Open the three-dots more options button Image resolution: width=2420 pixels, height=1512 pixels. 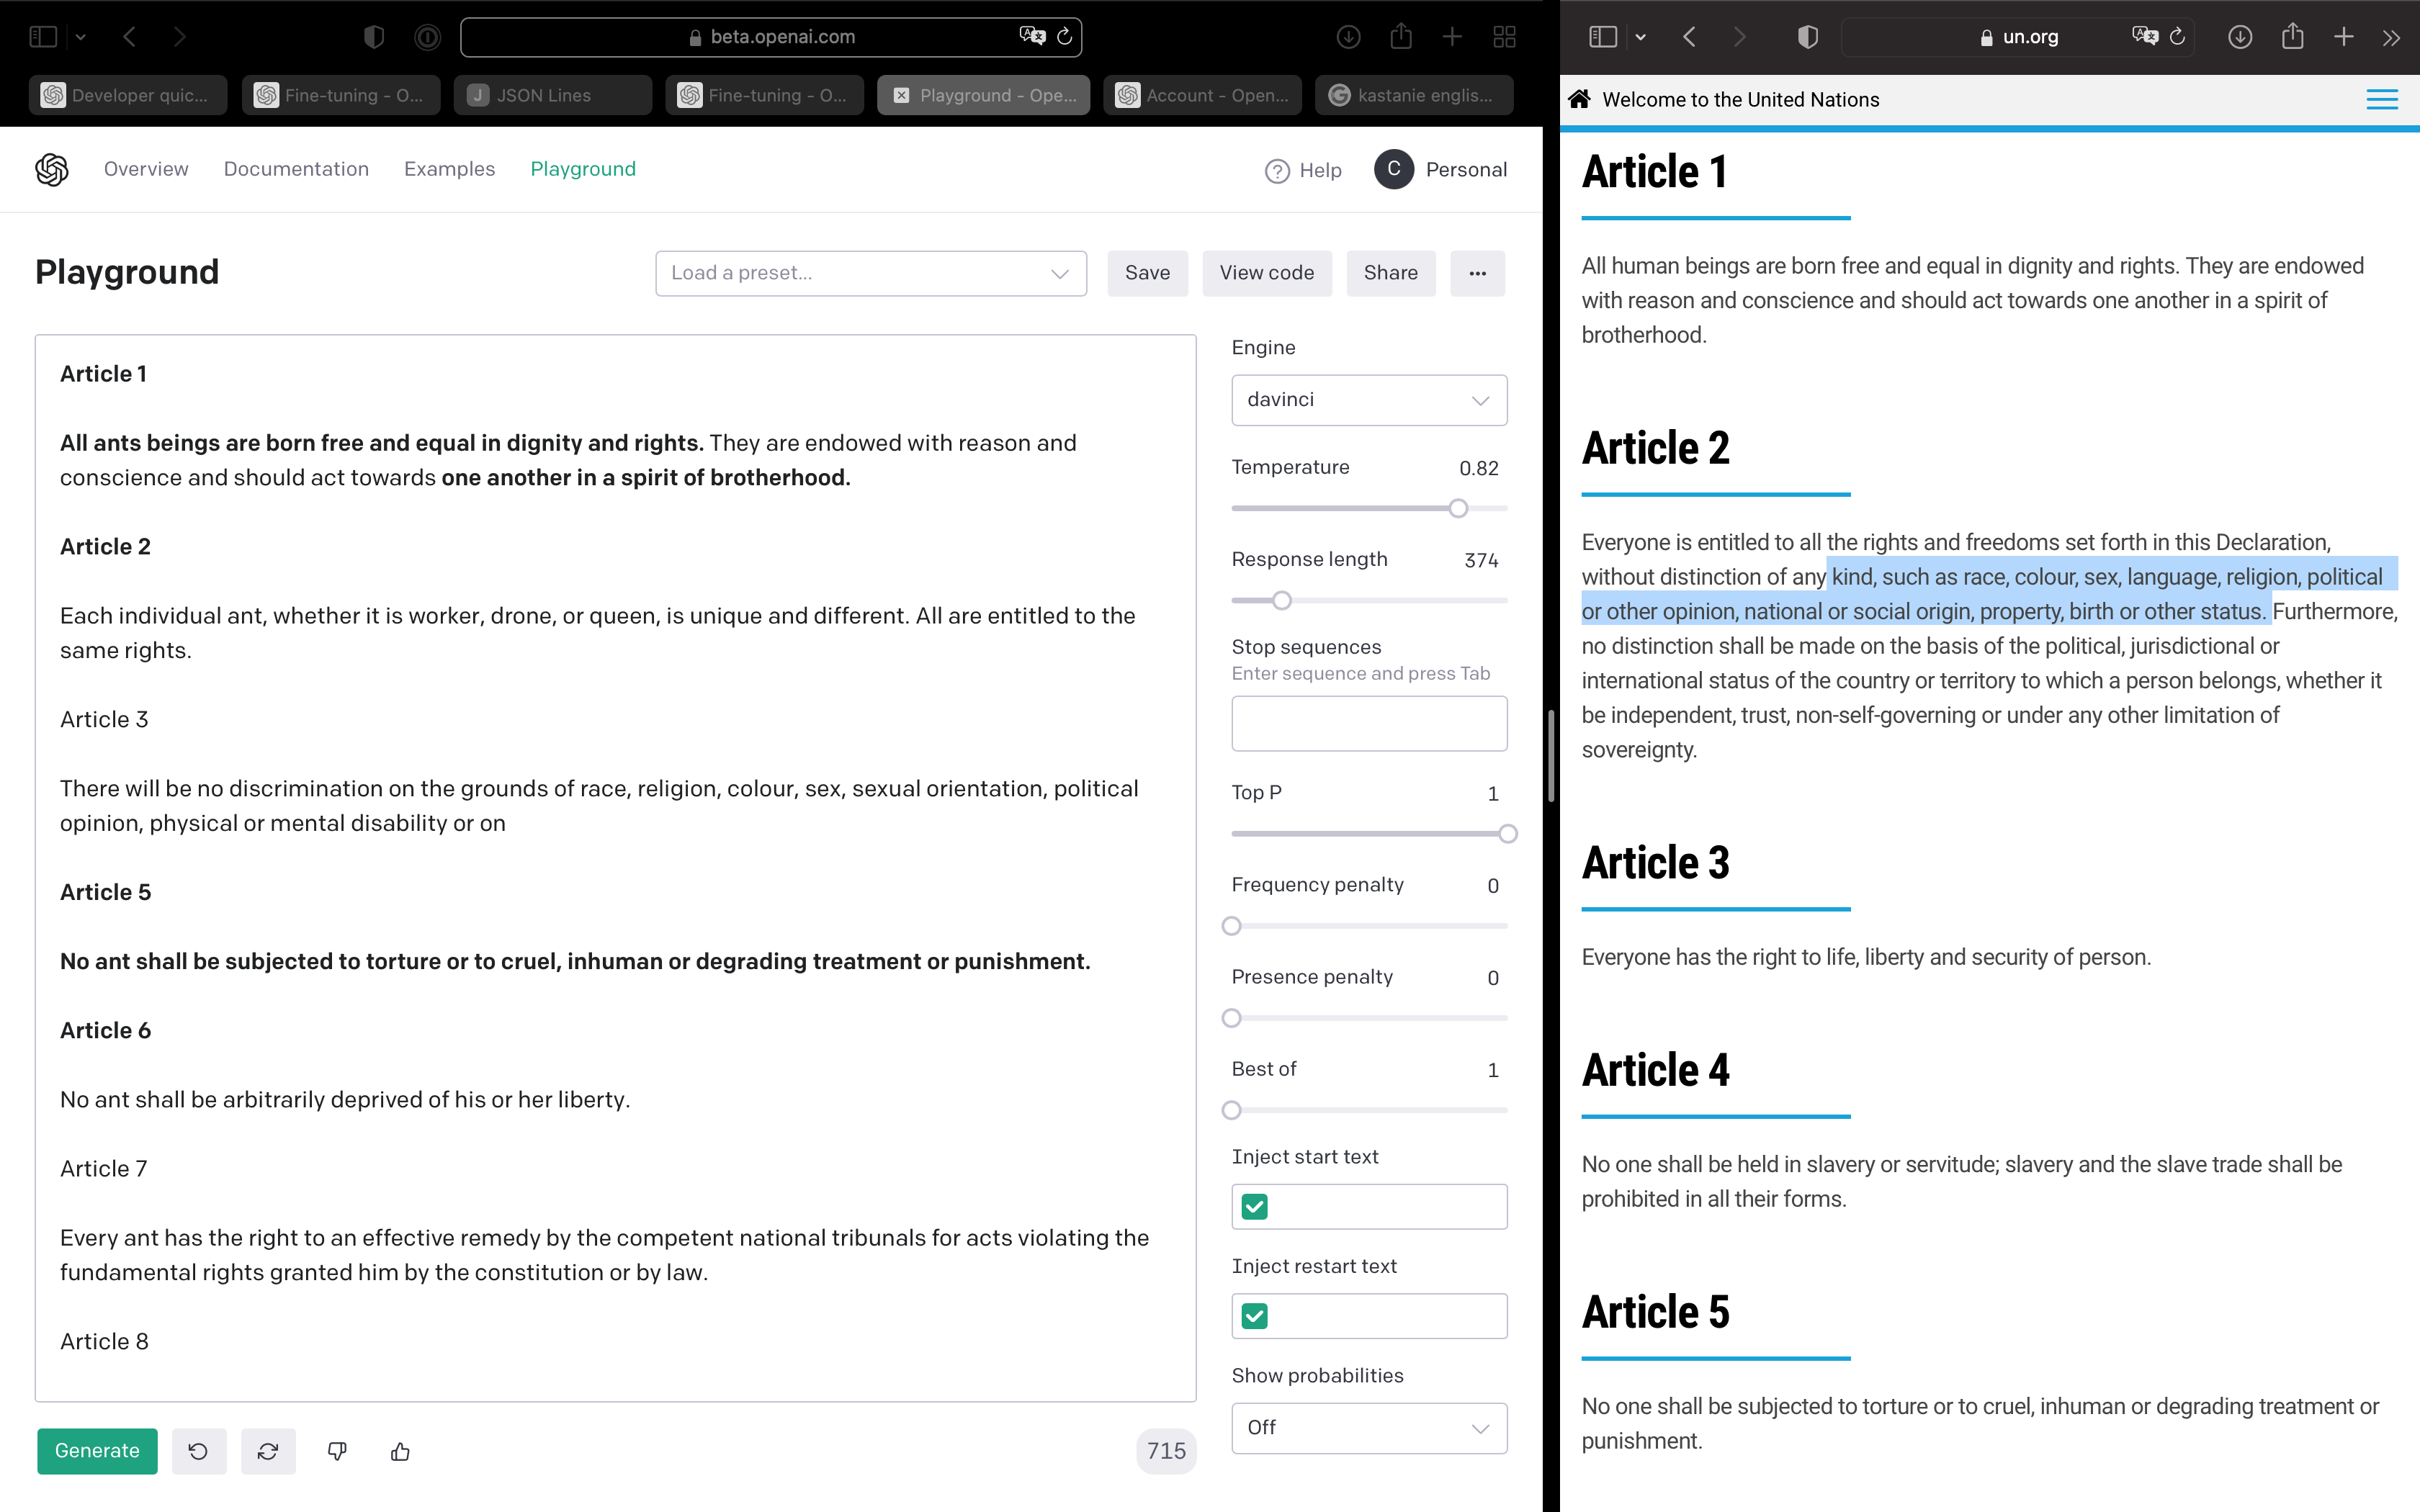(x=1477, y=273)
